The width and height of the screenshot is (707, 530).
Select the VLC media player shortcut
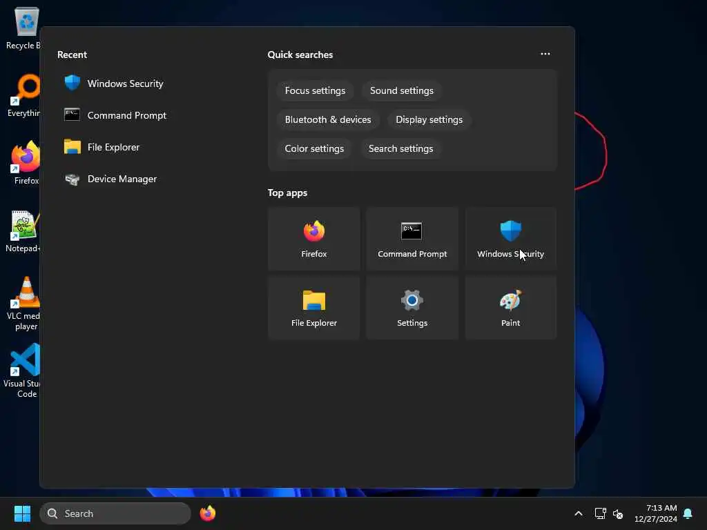pyautogui.click(x=24, y=304)
